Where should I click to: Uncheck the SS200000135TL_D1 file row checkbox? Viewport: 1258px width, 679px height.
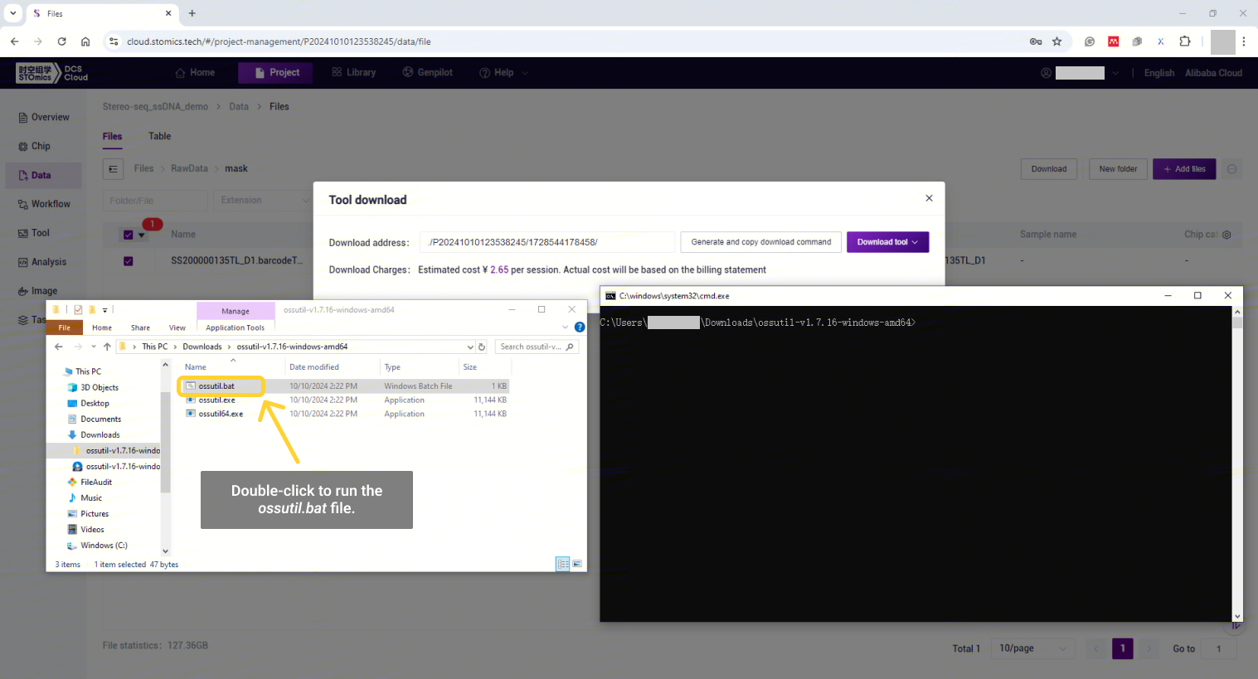click(129, 261)
